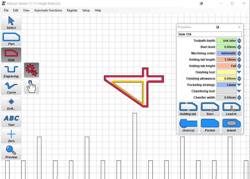Click the Finishing allowance 0.00mm field
Screen dimensions: 250x179
click(227, 79)
